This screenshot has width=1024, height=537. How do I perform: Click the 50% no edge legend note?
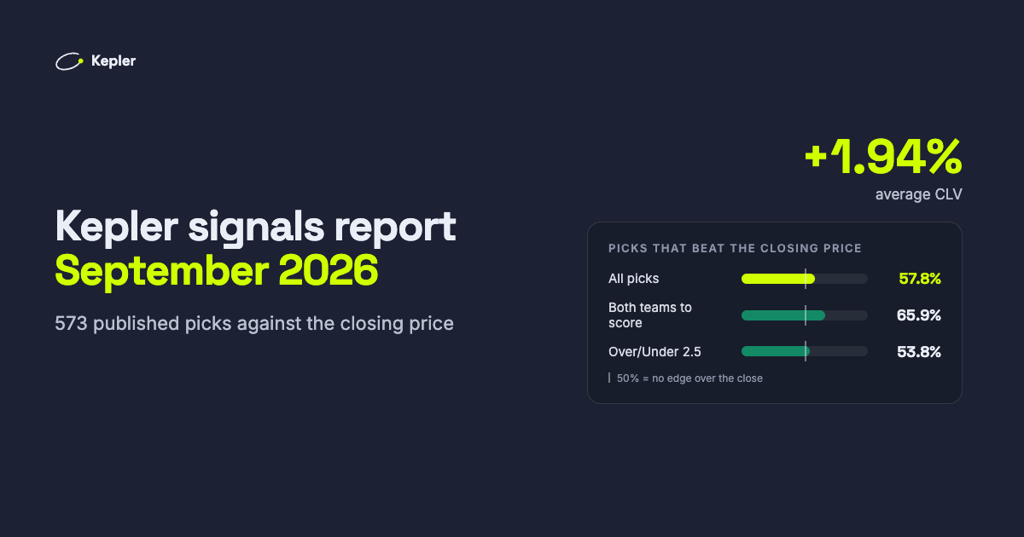point(690,378)
